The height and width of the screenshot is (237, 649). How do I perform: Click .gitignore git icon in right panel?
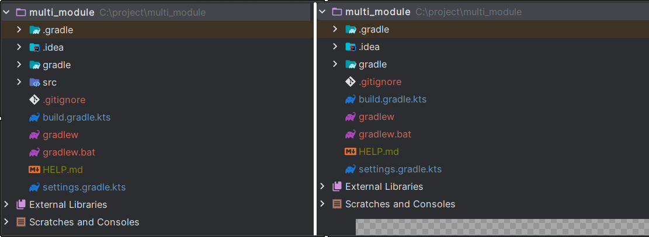tap(350, 82)
